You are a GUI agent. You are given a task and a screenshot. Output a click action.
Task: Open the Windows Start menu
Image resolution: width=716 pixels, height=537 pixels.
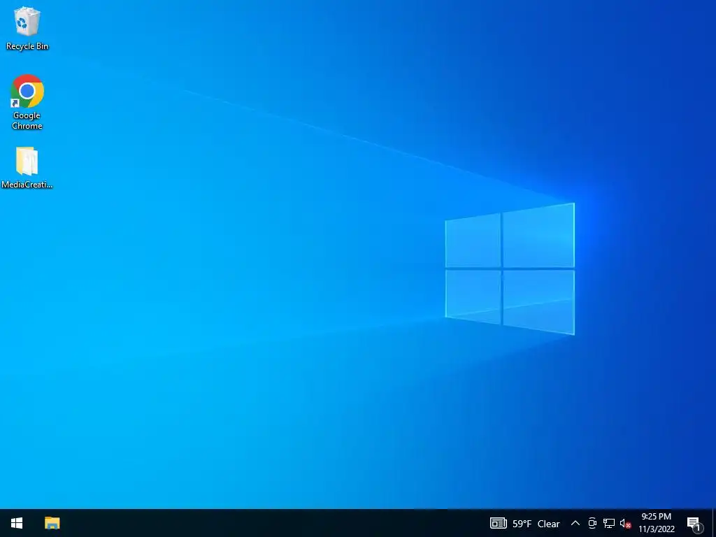pos(17,523)
